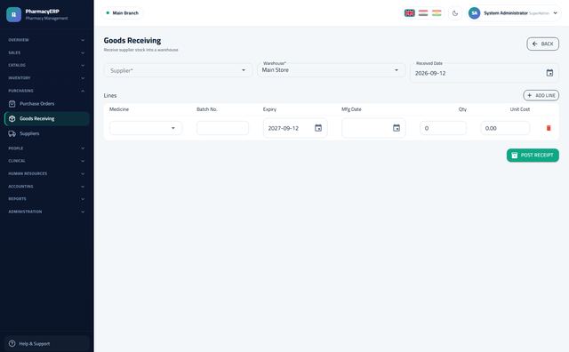Click the Mfg Date input field
The image size is (569, 352).
pyautogui.click(x=373, y=128)
